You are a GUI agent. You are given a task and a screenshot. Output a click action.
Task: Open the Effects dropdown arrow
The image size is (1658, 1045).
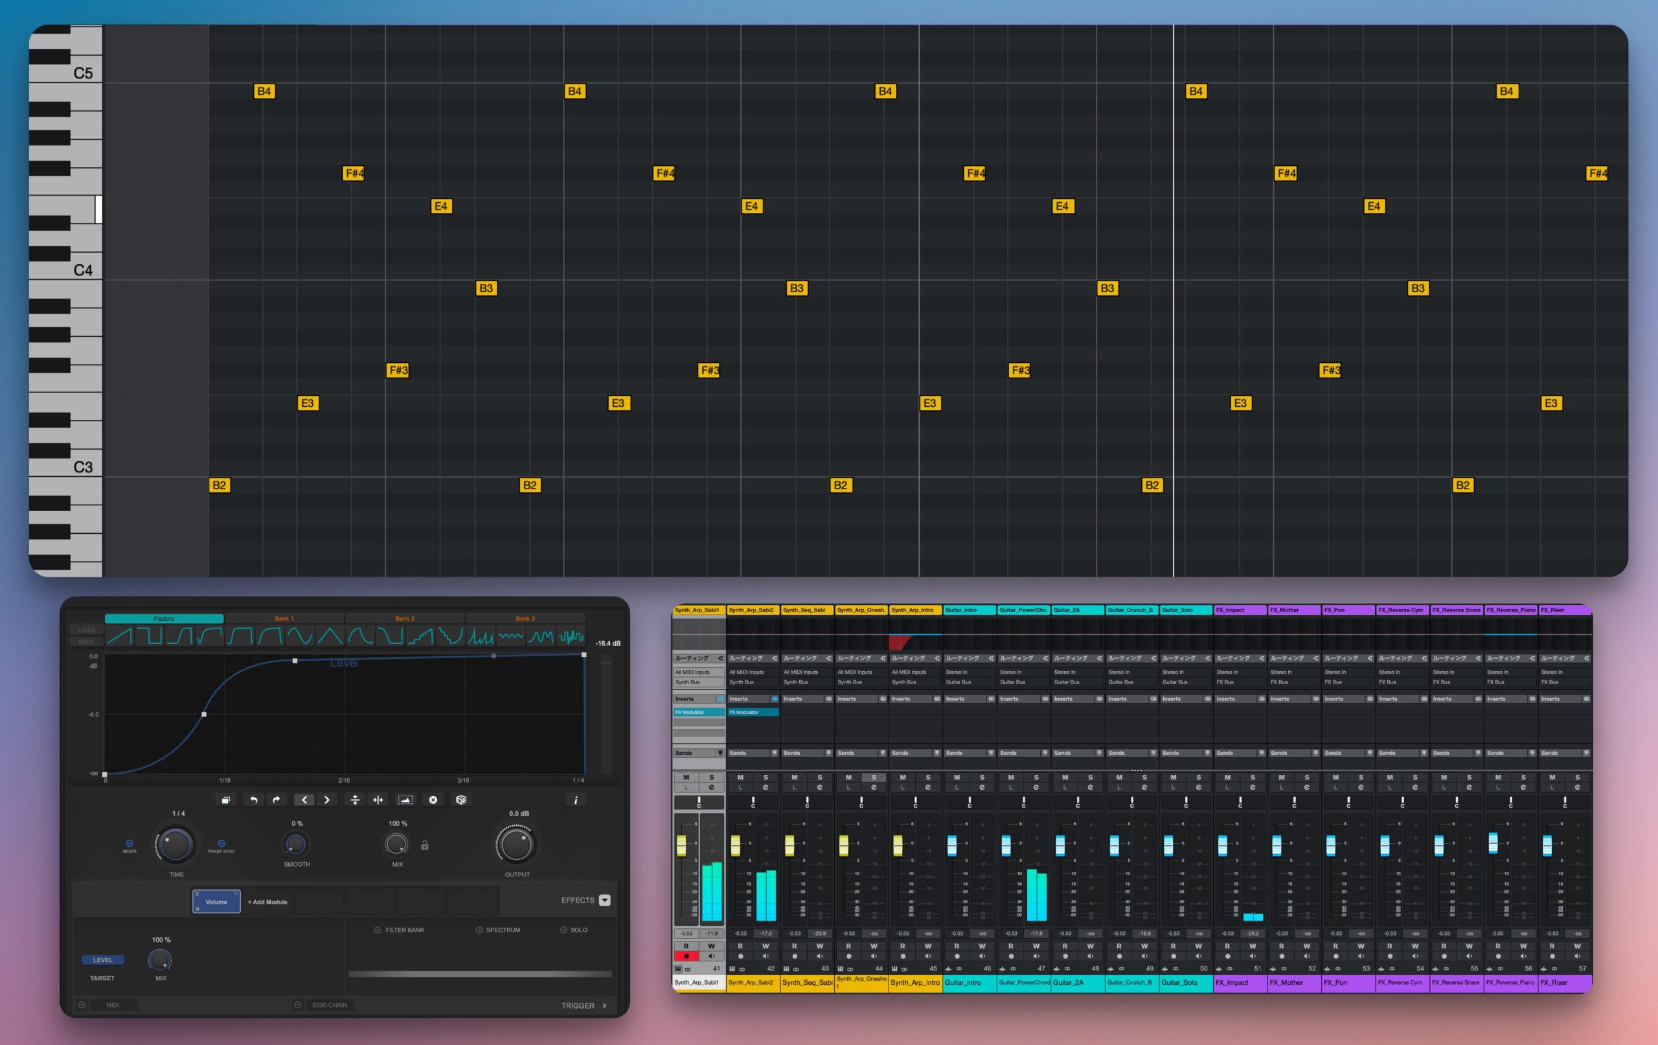(604, 901)
